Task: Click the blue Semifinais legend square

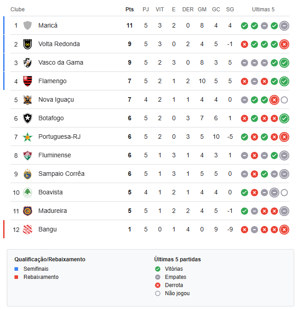Action: [16, 269]
